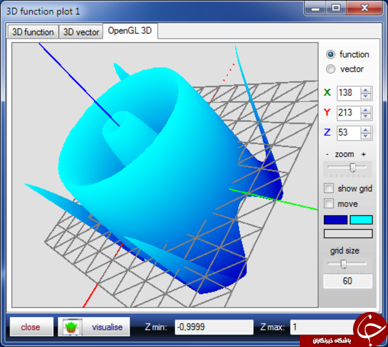Click the grid size value 60

(x=347, y=281)
